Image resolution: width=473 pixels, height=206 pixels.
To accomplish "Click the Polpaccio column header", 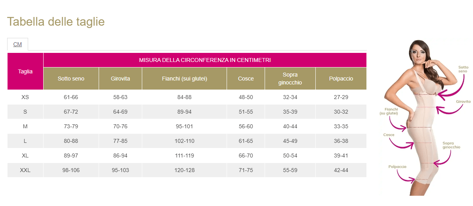I will click(x=341, y=79).
